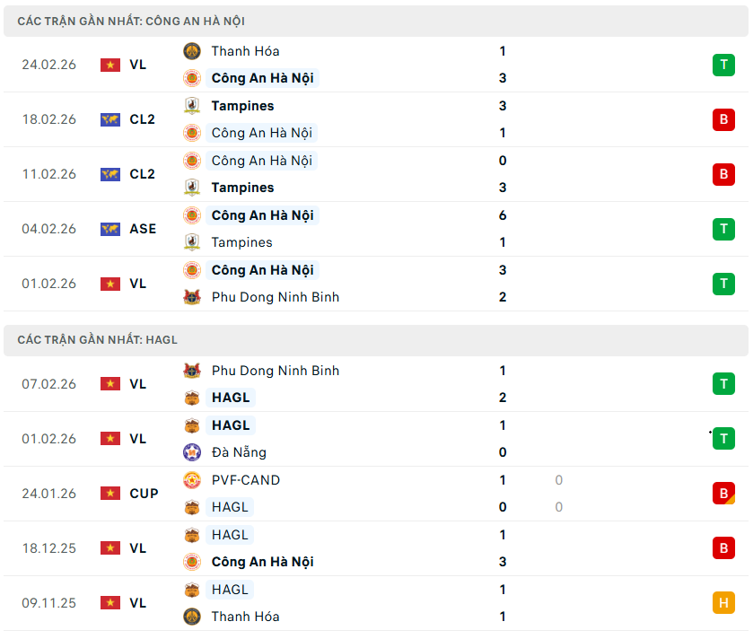753x639 pixels.
Task: Toggle the green T result badge for Thanh Hóa match
Action: pos(723,65)
